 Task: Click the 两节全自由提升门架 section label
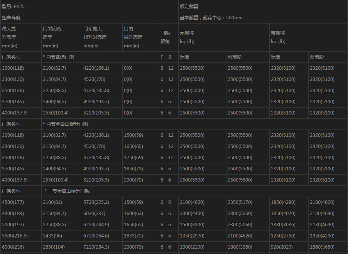(x=67, y=124)
